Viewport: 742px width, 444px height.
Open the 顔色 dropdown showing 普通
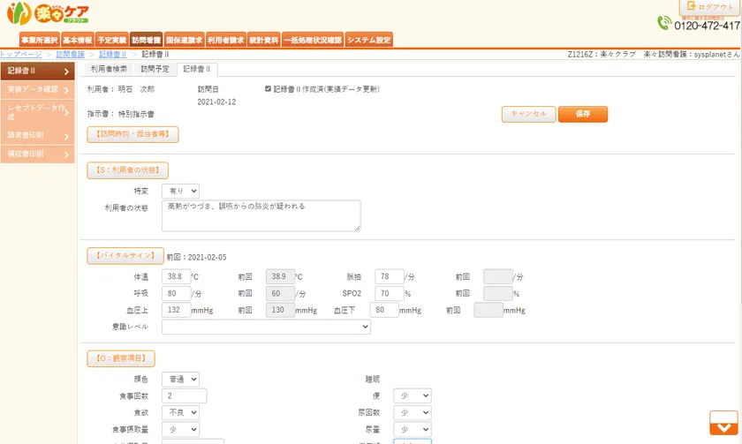[180, 379]
